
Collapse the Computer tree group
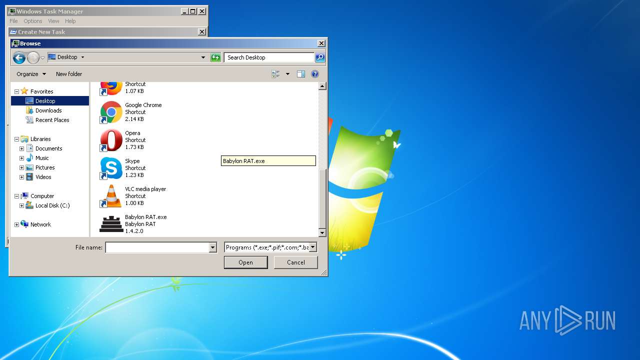[x=16, y=196]
